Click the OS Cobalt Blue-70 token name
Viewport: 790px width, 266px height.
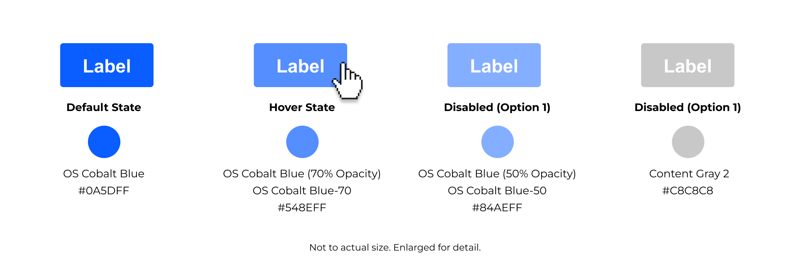302,190
